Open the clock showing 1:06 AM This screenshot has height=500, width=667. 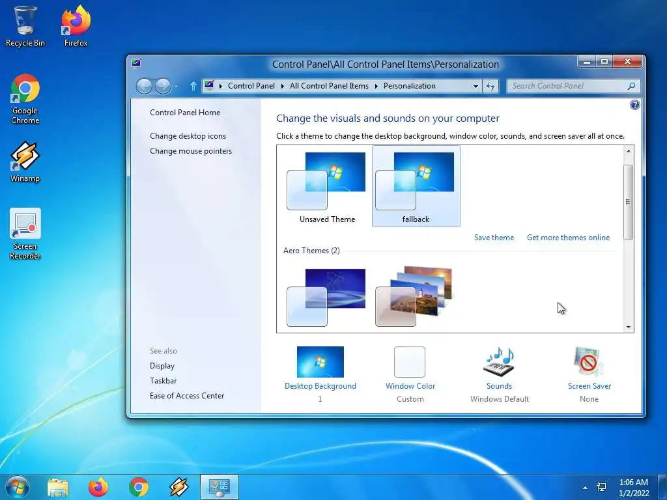click(x=633, y=487)
